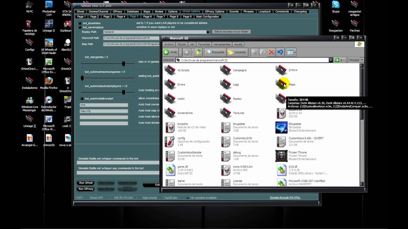
Task: Toggle the Carpetas folder pane
Action: 237,52
